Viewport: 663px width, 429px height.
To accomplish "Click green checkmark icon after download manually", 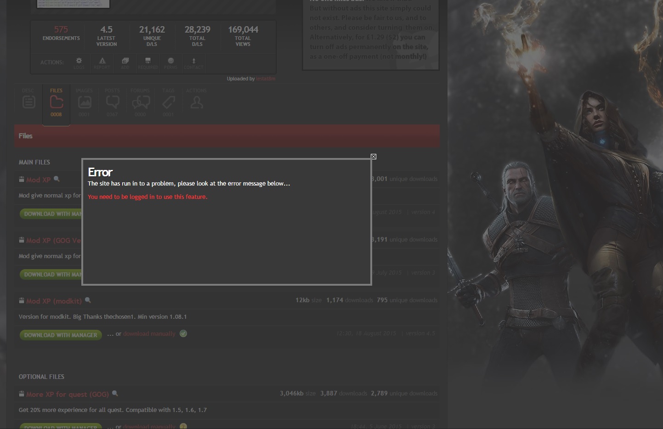I will pos(183,333).
